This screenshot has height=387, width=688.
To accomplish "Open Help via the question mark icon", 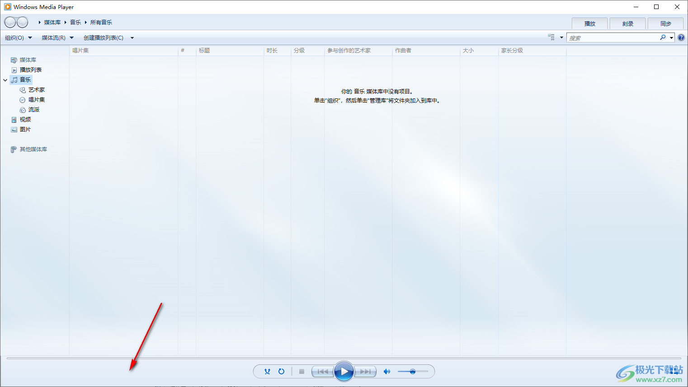I will click(681, 37).
